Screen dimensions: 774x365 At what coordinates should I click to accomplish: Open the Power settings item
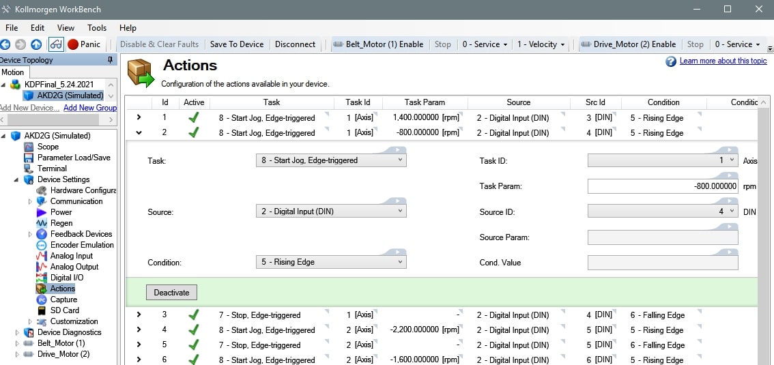click(x=61, y=212)
